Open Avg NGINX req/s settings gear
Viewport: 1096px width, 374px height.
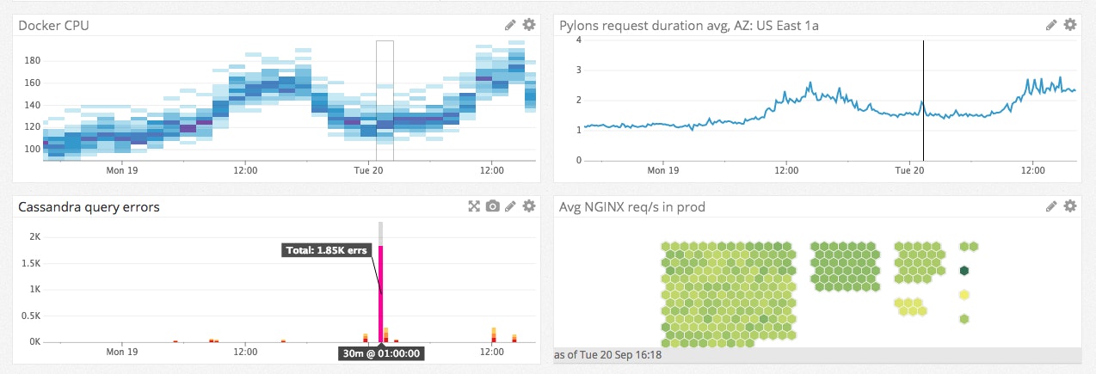point(1069,206)
